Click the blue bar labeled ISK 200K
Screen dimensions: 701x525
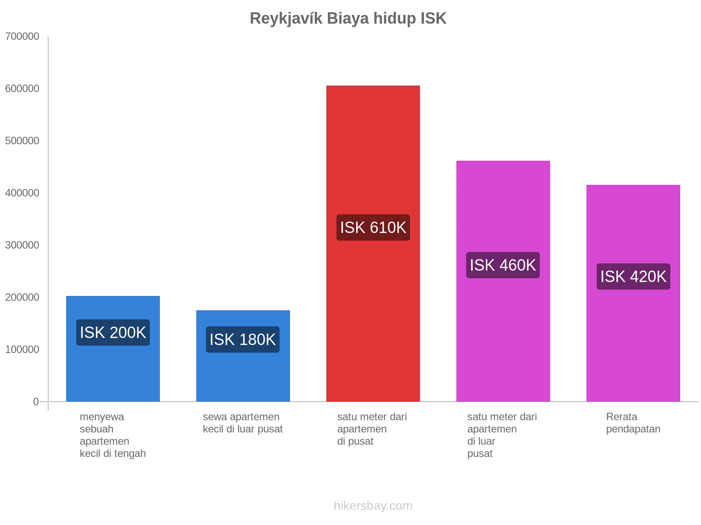point(113,349)
